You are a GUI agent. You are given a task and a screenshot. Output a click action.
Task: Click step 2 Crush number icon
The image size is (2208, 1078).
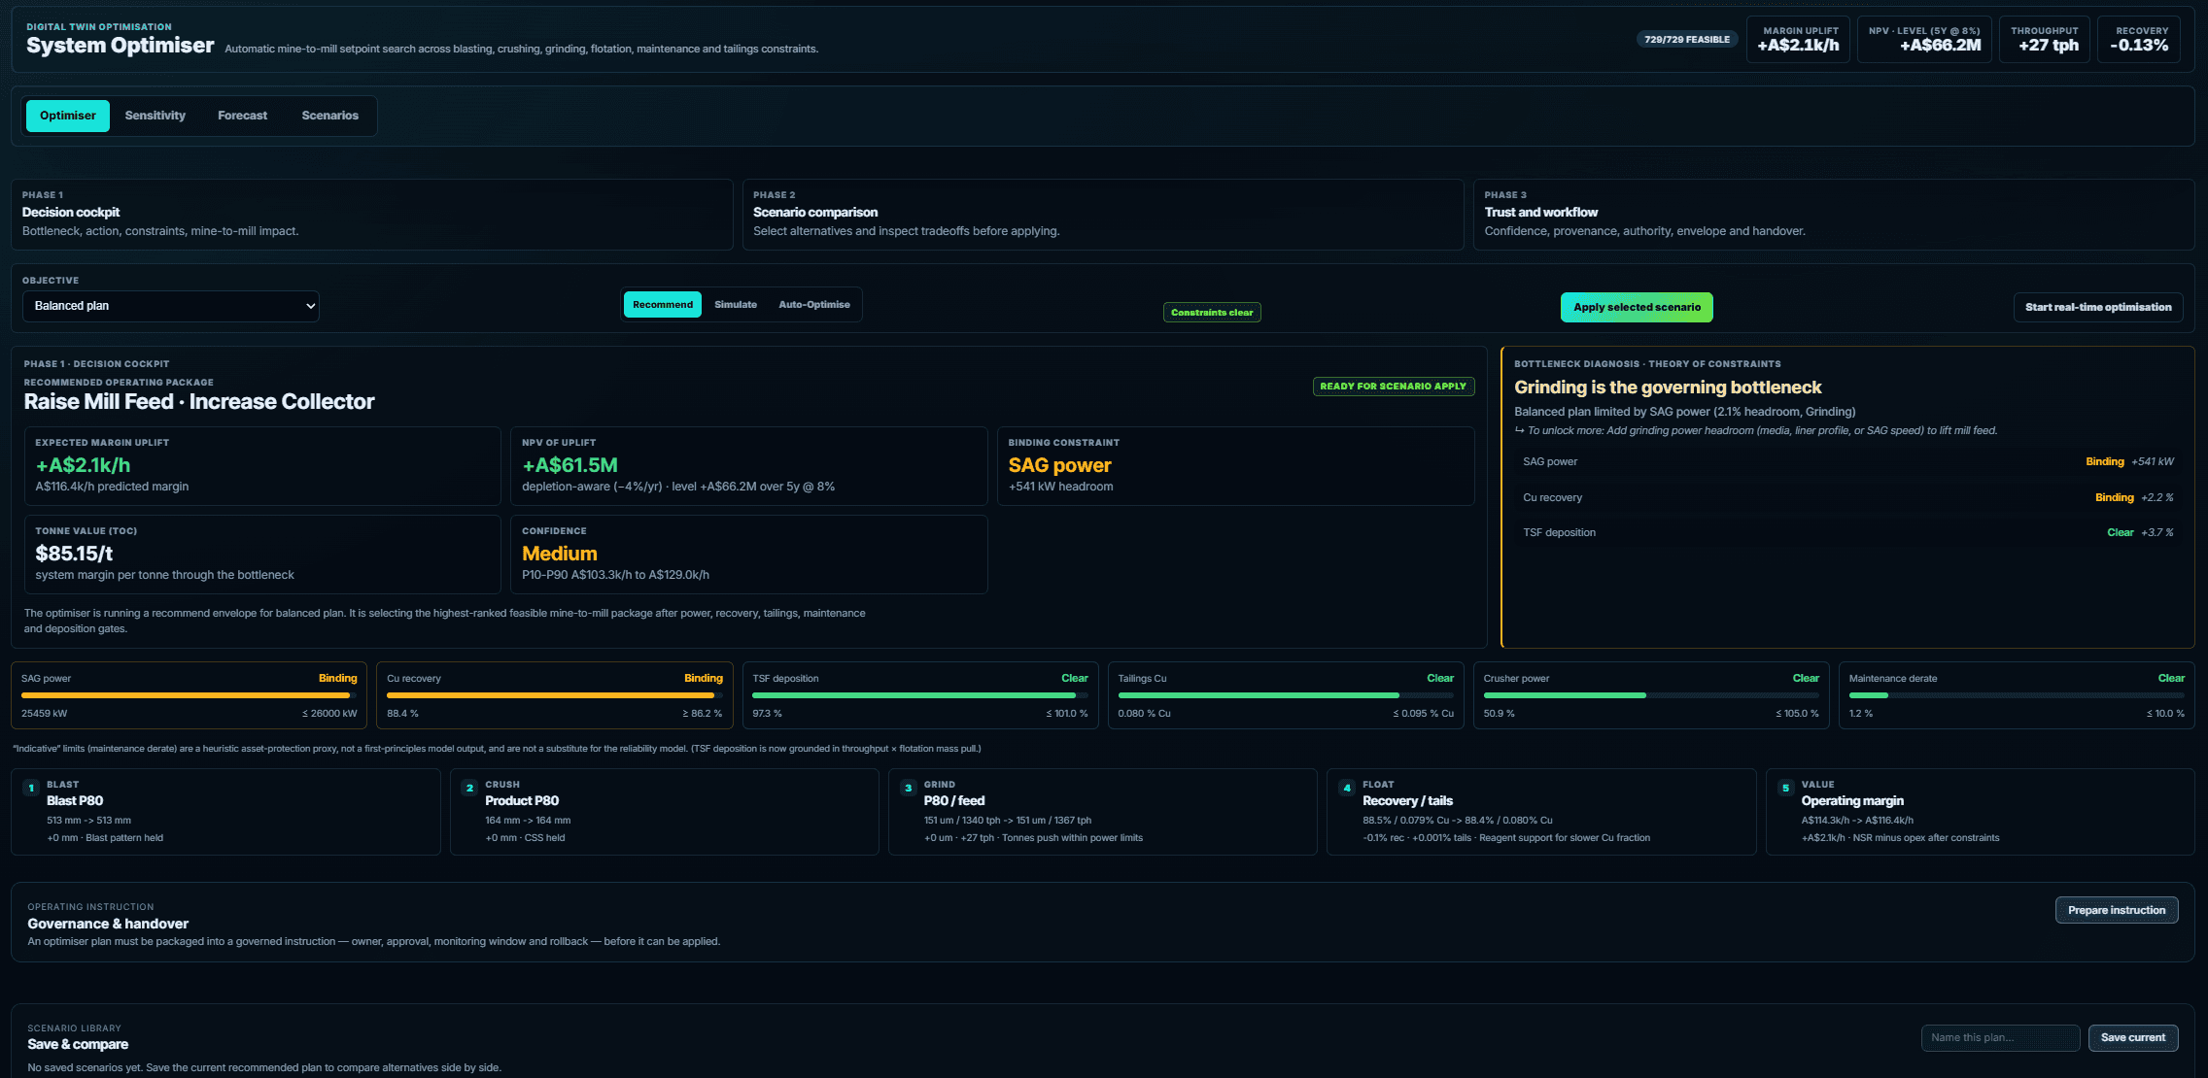(469, 788)
